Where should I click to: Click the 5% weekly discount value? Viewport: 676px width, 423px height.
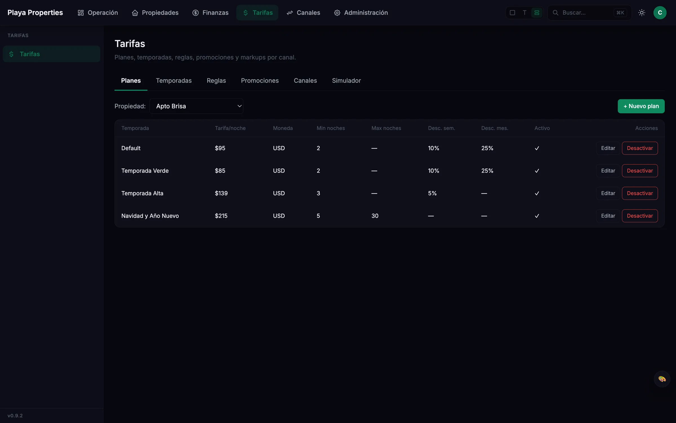(432, 193)
